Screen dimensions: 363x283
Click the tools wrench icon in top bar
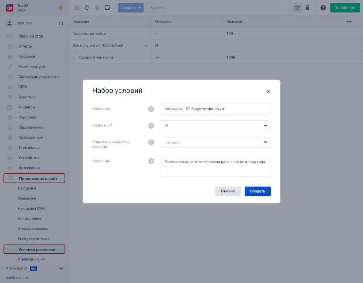(x=297, y=8)
